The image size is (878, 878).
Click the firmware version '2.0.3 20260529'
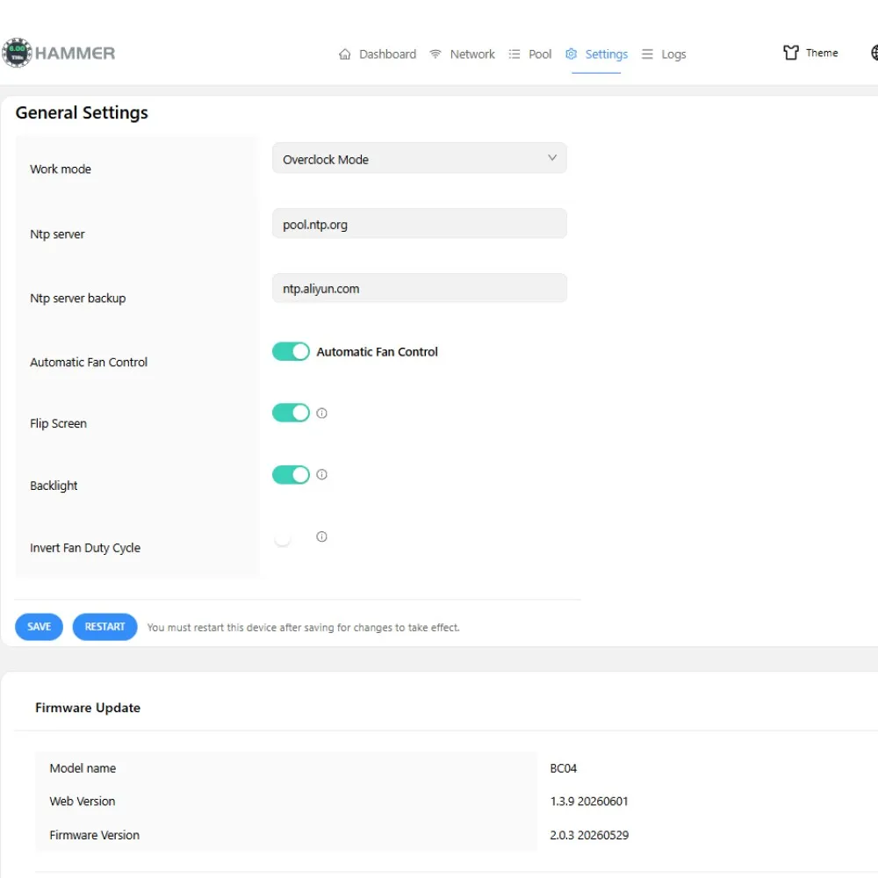click(589, 835)
